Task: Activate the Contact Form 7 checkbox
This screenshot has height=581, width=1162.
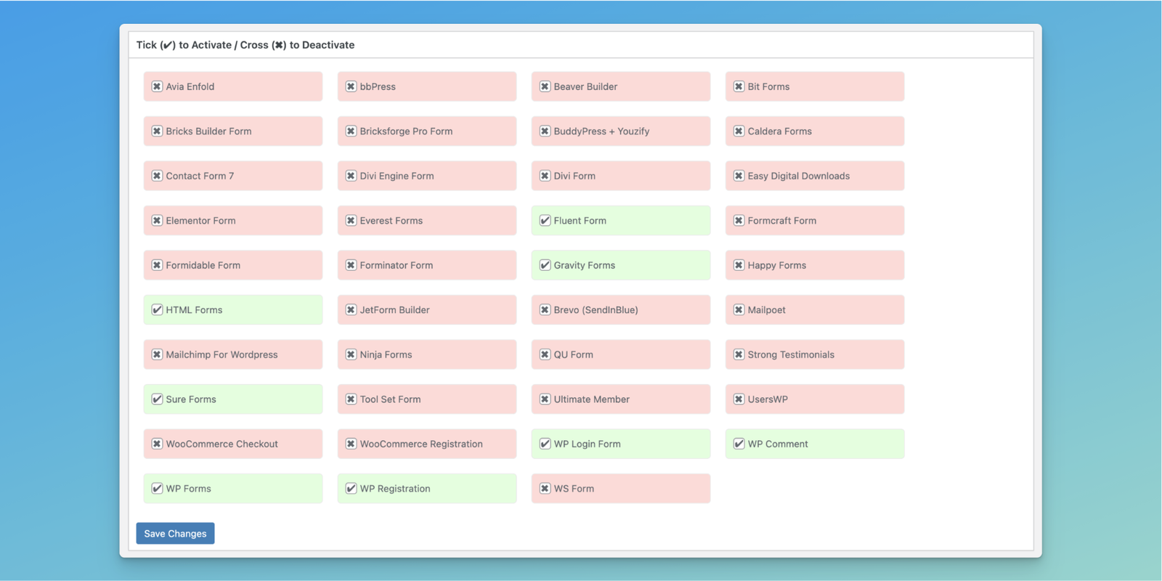Action: [x=157, y=176]
